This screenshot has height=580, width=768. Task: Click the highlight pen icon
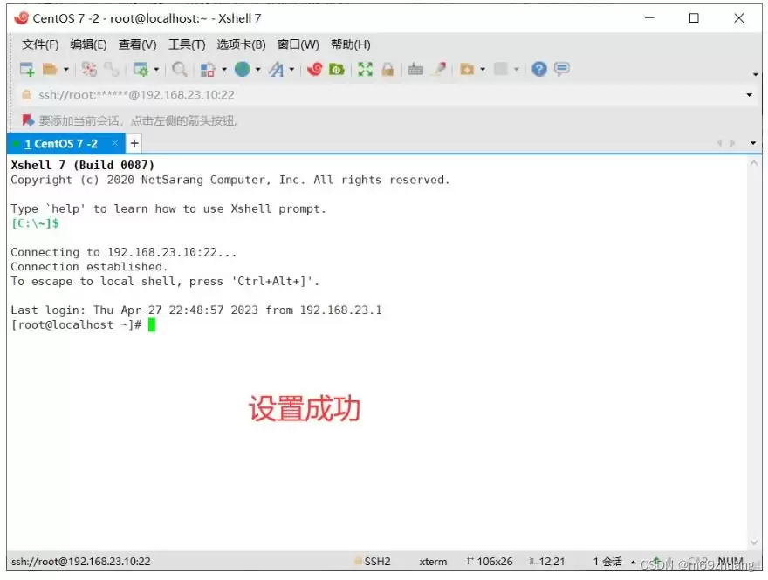[440, 70]
